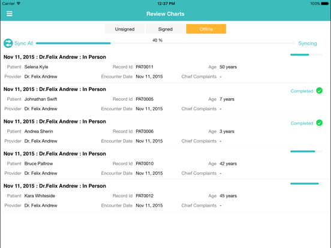Tap the battery icon in status bar

pyautogui.click(x=324, y=4)
